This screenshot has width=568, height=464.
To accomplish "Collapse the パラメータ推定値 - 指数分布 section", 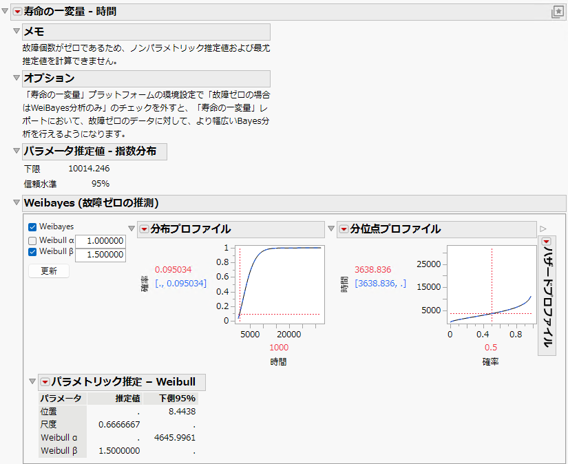I will (17, 151).
